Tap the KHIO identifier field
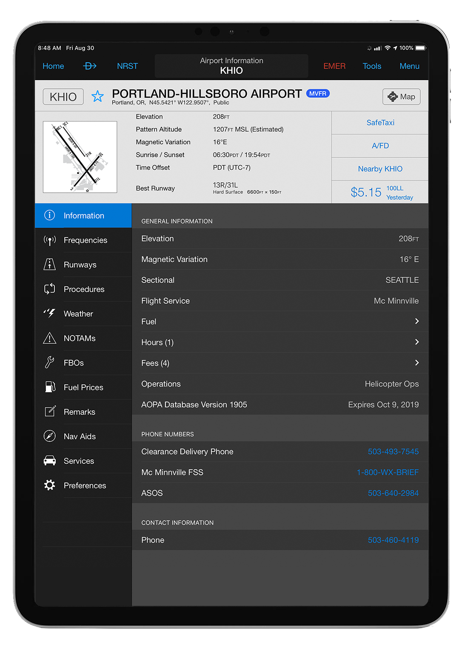 pos(63,97)
